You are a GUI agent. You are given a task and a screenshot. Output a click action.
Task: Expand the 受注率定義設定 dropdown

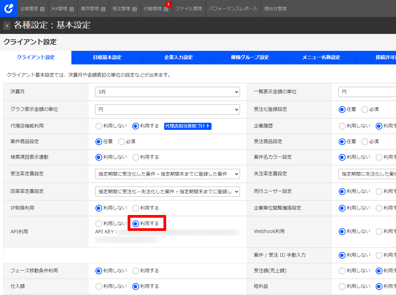(167, 174)
